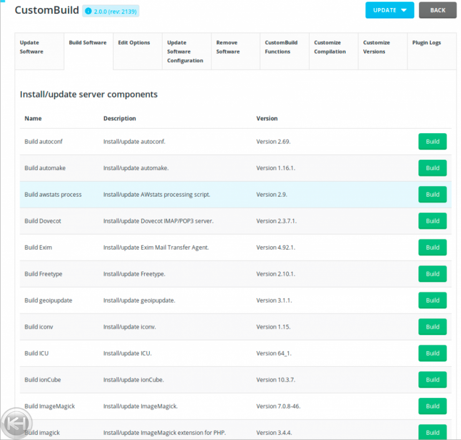Click Build for the Dovecot row
461x440 pixels.
[432, 221]
